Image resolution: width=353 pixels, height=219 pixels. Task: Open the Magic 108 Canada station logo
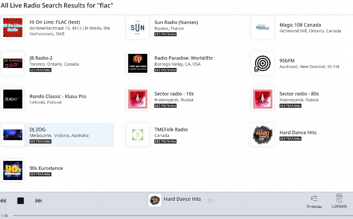263,28
